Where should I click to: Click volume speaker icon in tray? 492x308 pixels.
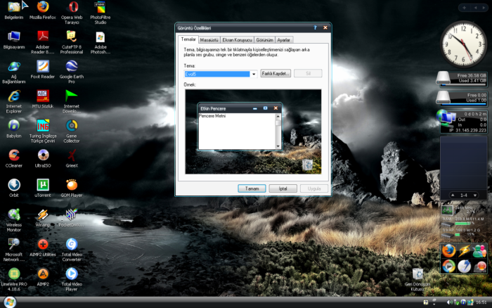[449, 302]
